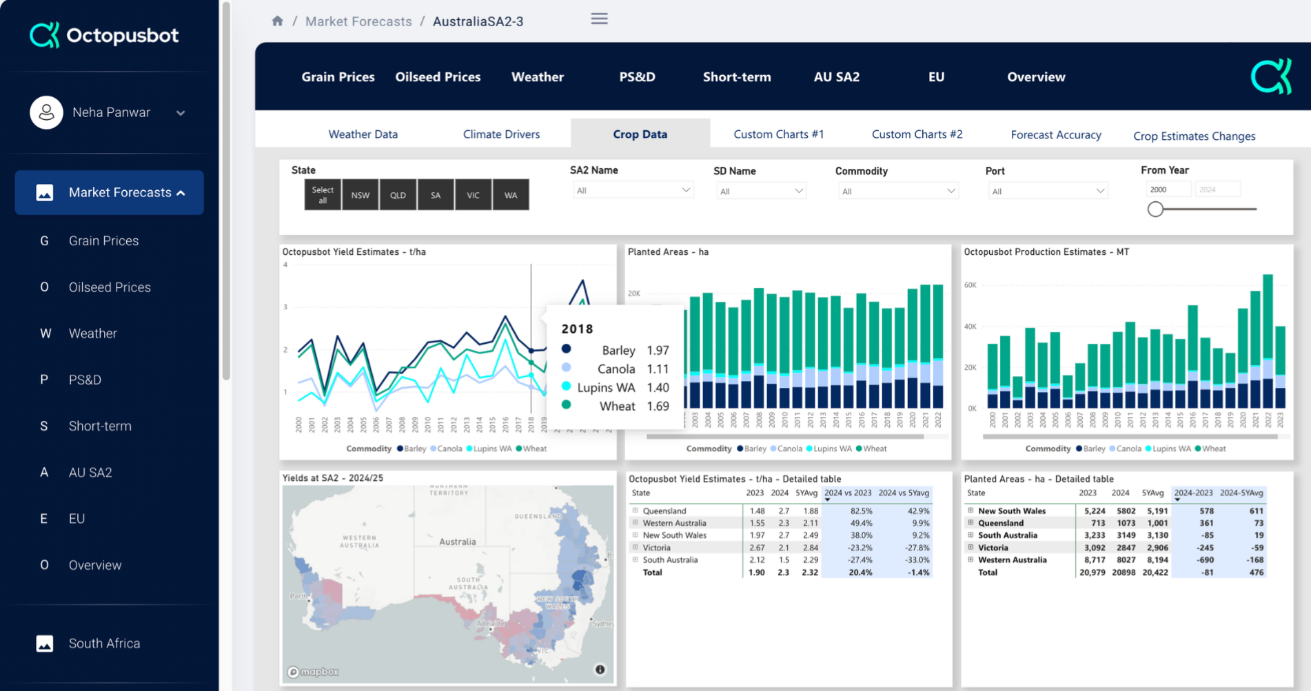The width and height of the screenshot is (1311, 691).
Task: Sort planted areas by 2024-2023 column
Action: [x=1193, y=493]
